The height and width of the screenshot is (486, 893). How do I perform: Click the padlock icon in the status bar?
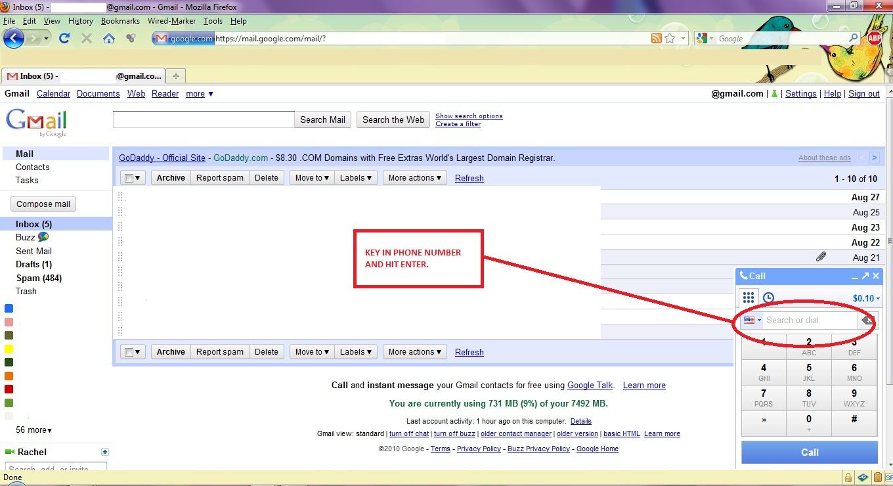[850, 477]
